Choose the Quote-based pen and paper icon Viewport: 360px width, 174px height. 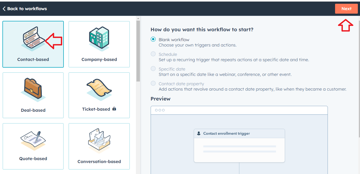coord(33,140)
